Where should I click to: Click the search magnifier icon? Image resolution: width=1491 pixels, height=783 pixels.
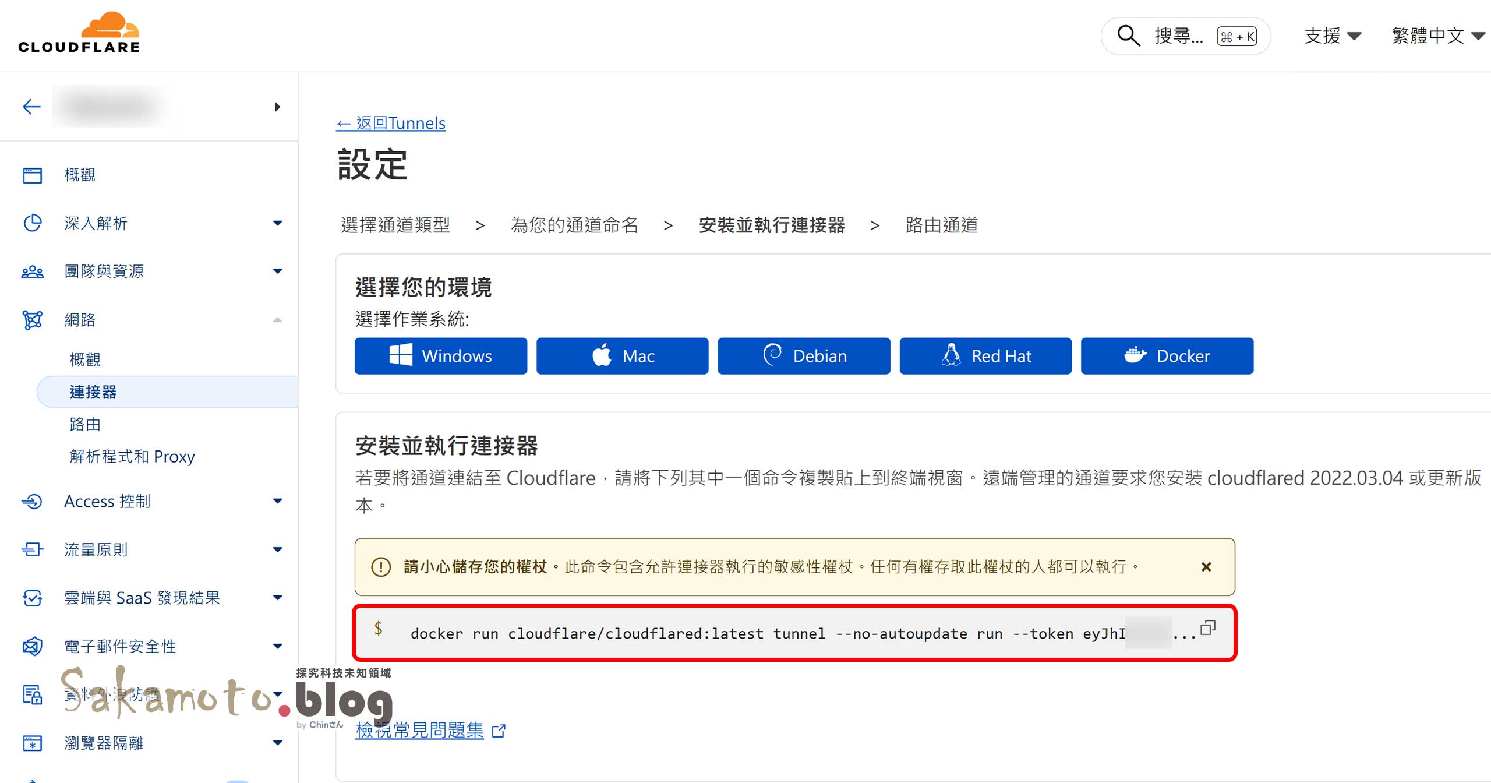[x=1128, y=36]
